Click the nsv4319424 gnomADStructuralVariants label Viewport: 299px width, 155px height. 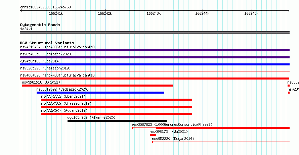coord(57,47)
